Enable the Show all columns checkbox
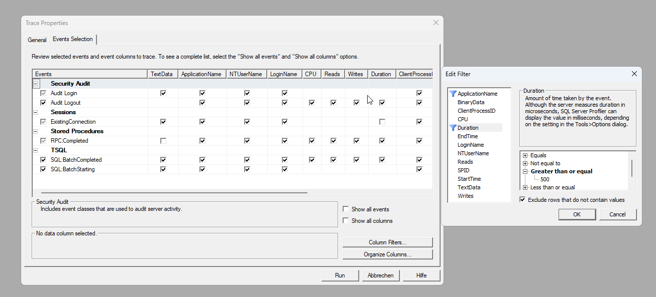The width and height of the screenshot is (656, 297). (346, 221)
